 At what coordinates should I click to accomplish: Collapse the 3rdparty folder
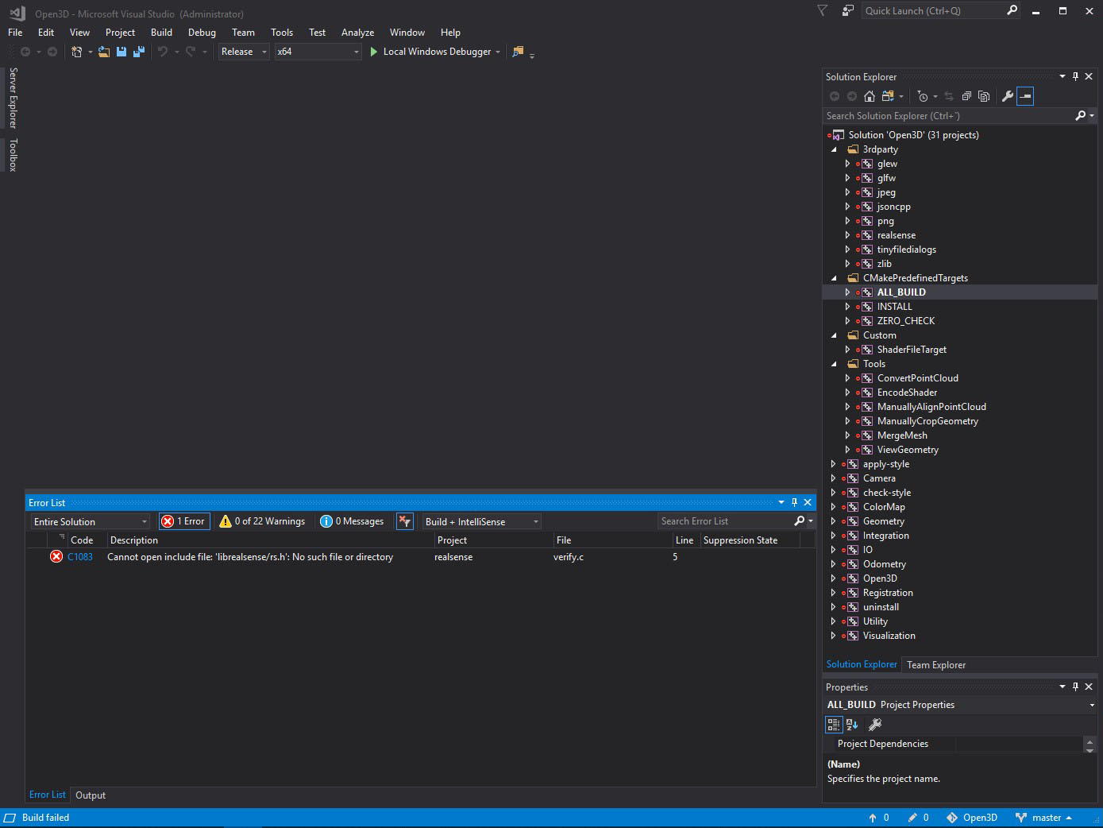pos(834,149)
